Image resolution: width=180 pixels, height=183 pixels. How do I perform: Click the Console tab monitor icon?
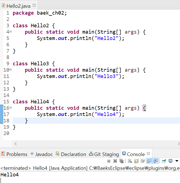pos(124,154)
